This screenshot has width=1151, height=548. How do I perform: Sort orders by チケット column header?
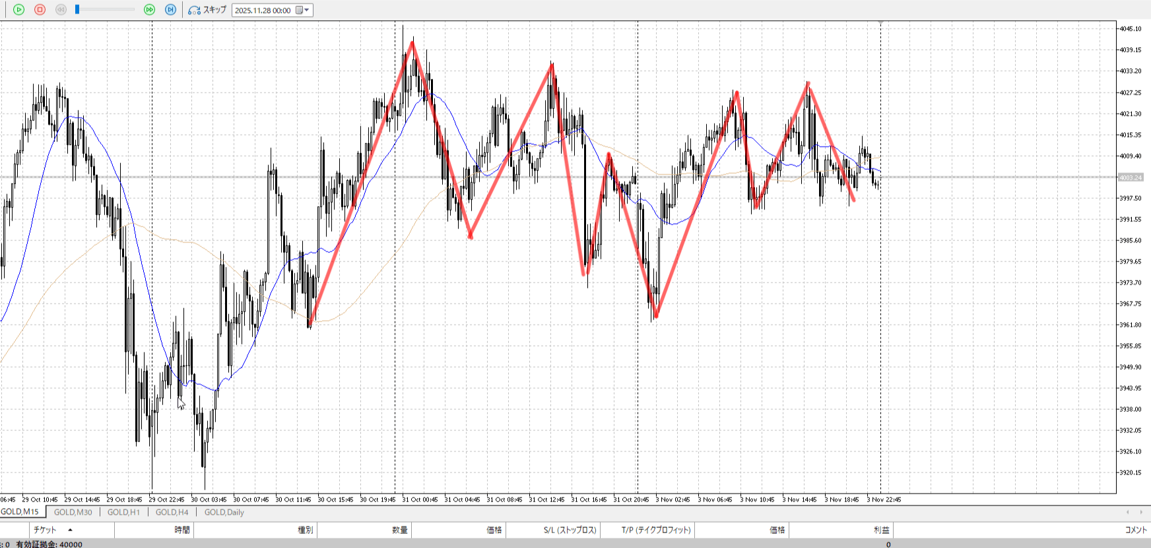coord(45,530)
